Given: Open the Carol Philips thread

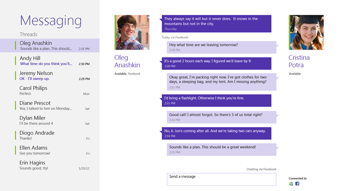Looking at the screenshot, I should pyautogui.click(x=50, y=90).
